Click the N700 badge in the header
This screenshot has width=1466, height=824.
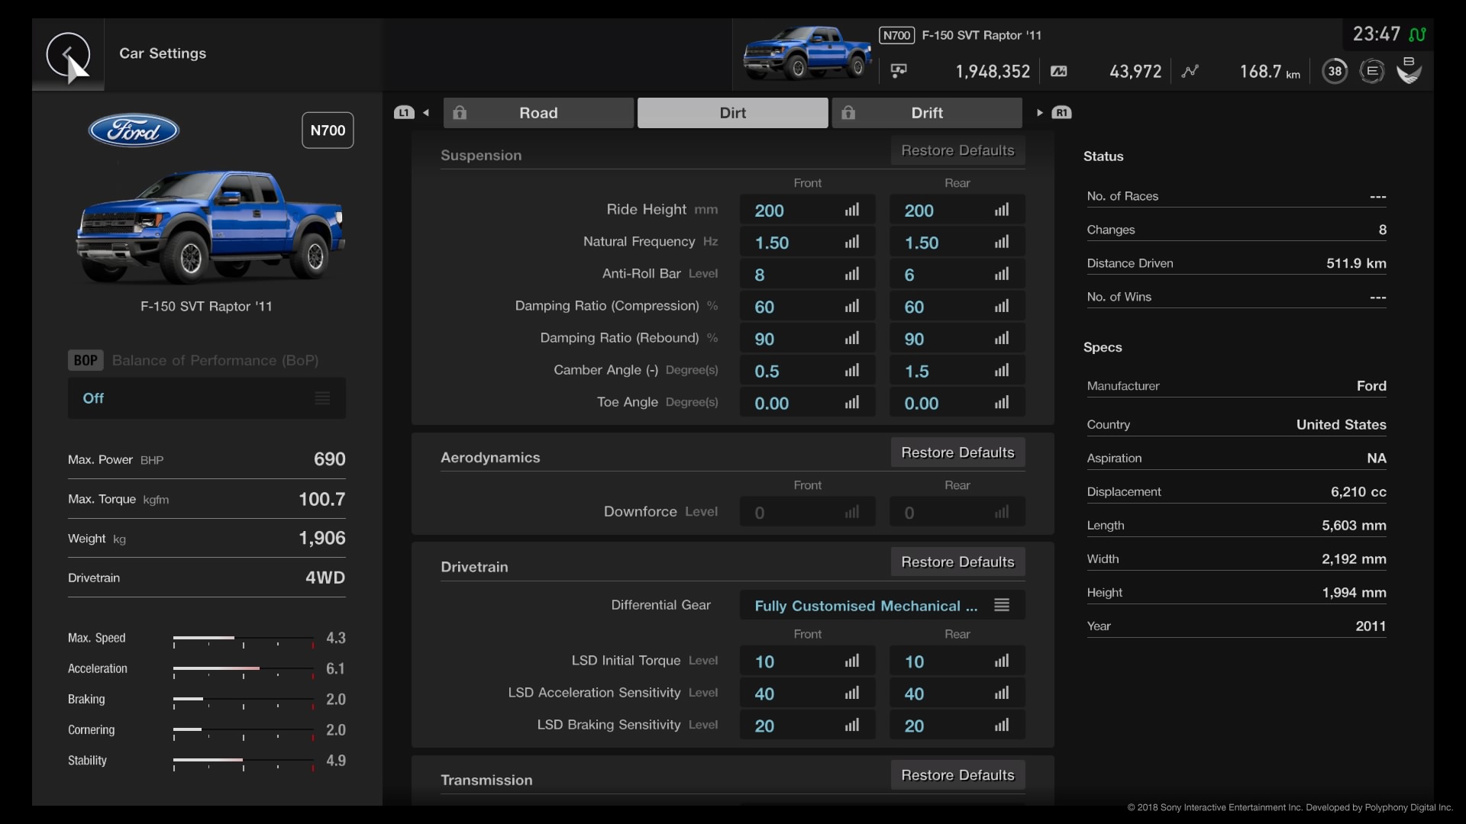click(x=897, y=35)
